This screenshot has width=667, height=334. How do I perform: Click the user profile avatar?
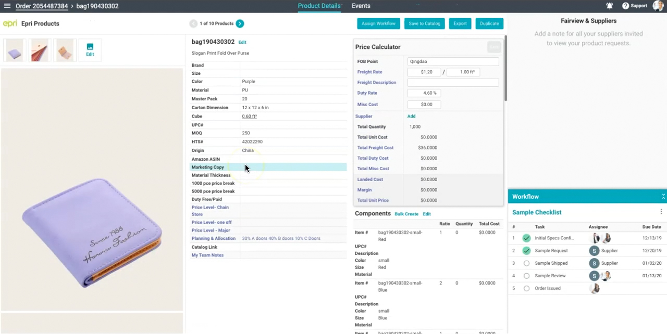658,6
